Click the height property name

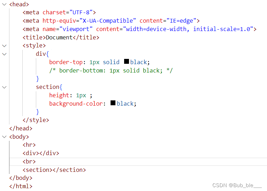59,95
